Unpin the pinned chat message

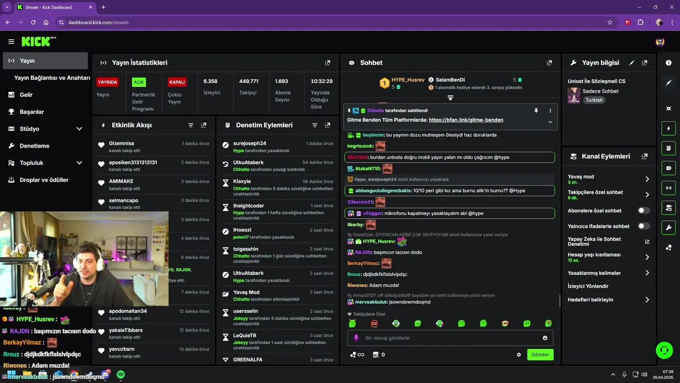[536, 111]
